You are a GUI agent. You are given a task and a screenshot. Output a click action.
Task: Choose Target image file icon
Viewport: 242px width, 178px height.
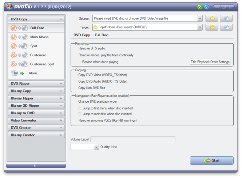226,27
